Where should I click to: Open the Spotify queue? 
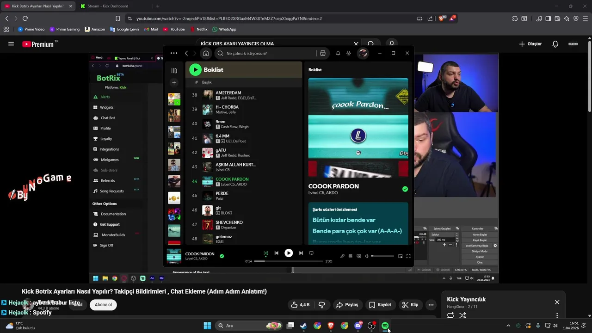pyautogui.click(x=351, y=256)
